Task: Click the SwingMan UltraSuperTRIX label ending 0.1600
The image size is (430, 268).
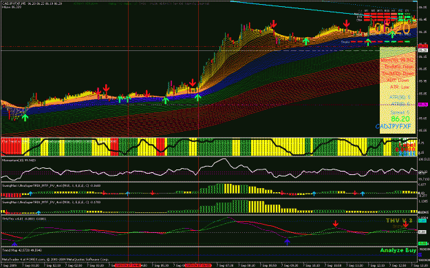Action: 52,185
